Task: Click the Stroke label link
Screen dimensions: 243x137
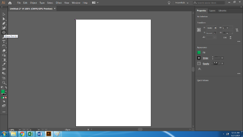Action: pos(205,58)
